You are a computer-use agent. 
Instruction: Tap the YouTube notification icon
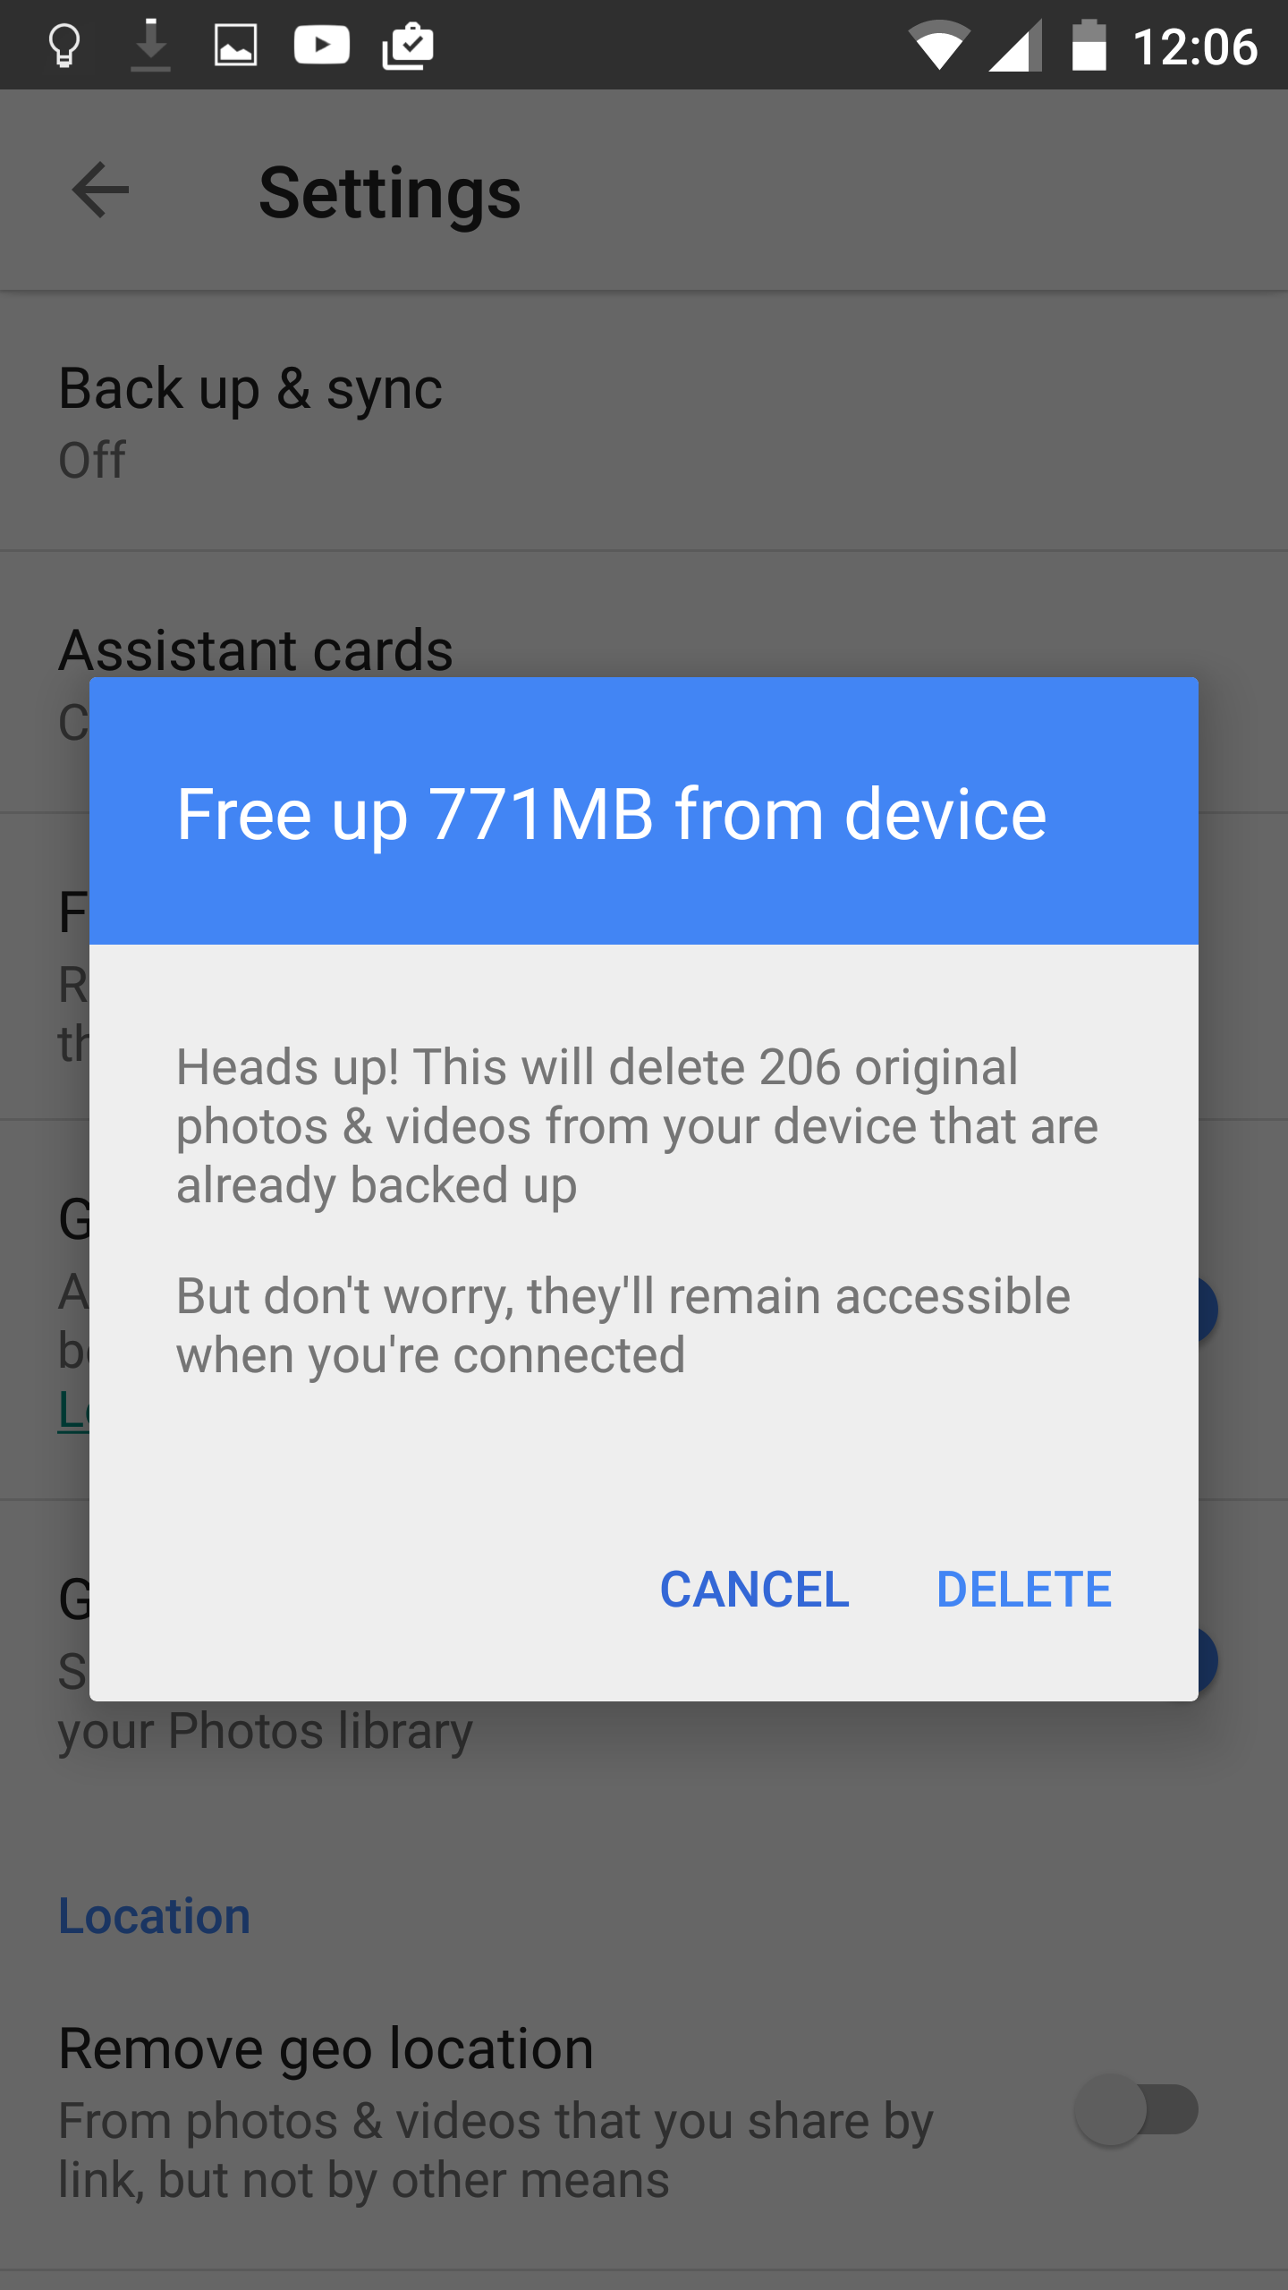[x=322, y=45]
